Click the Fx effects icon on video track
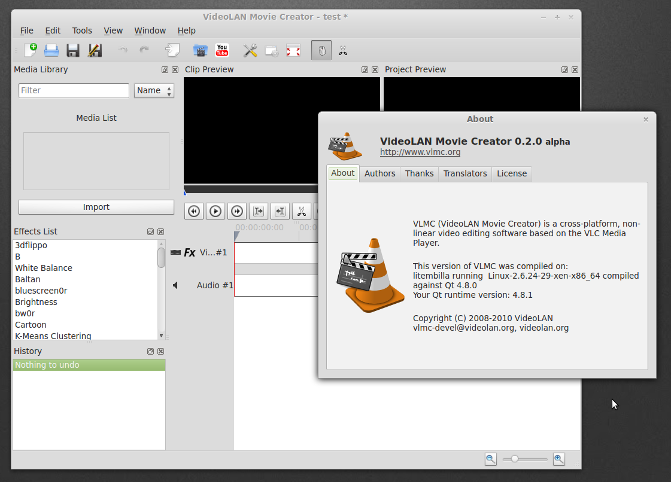 tap(190, 253)
